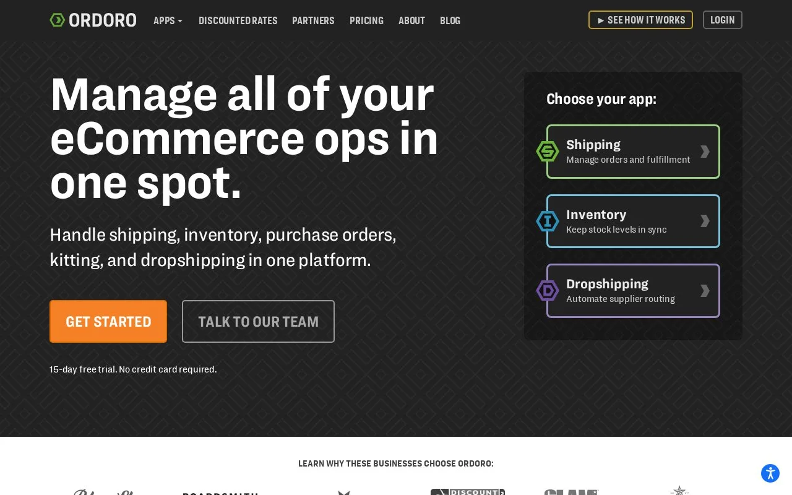Navigate to the About page

(411, 20)
